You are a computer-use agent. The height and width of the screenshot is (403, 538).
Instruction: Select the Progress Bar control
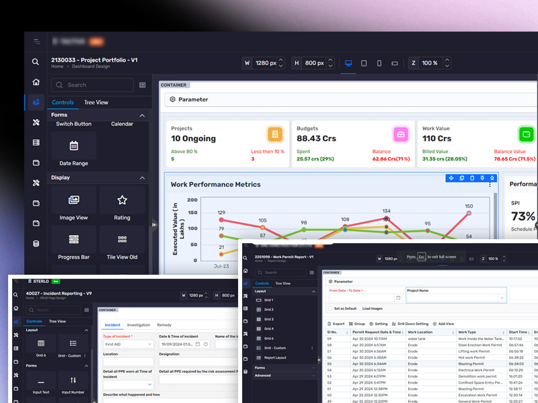[x=74, y=239]
